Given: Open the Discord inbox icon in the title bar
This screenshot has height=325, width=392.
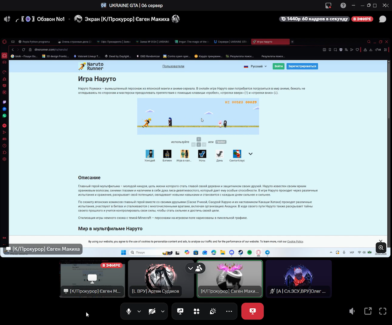Looking at the screenshot, I should (328, 6).
